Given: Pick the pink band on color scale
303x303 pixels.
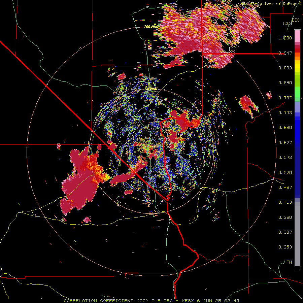Looking at the screenshot, I should click(297, 36).
